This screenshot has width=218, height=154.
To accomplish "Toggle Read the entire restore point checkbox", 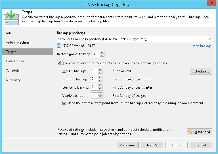I will pos(64,103).
